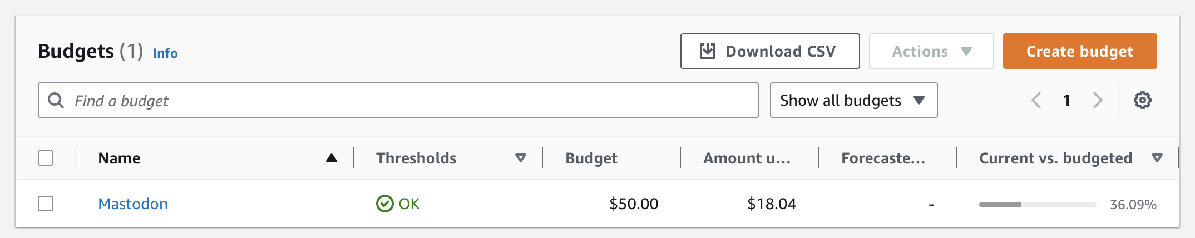Open the Mastodon budget link
Image resolution: width=1195 pixels, height=238 pixels.
(x=133, y=204)
